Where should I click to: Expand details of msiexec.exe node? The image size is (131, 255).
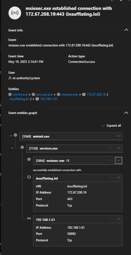coord(118,160)
